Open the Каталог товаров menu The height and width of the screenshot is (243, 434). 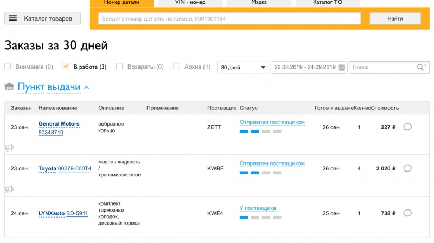(42, 18)
